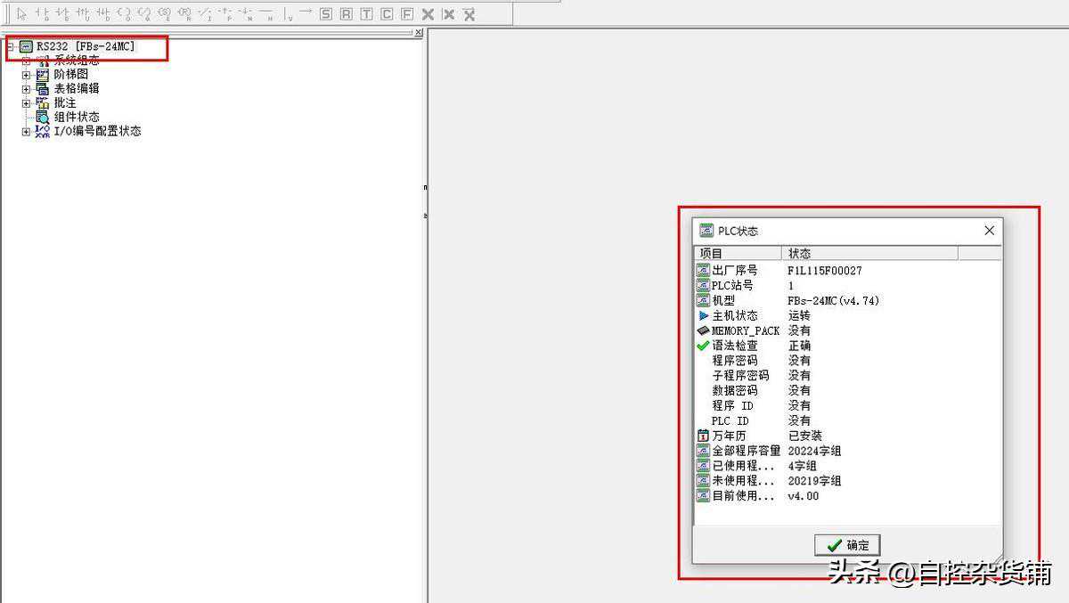
Task: Click the 确定 button in PLC状态 dialog
Action: pos(847,545)
